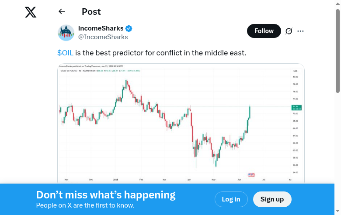Click the flag event icon on chart
341x215 pixels.
pos(251,175)
